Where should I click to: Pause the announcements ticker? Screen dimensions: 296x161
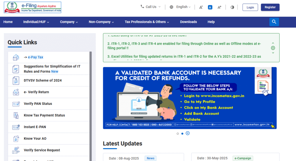coord(273,48)
